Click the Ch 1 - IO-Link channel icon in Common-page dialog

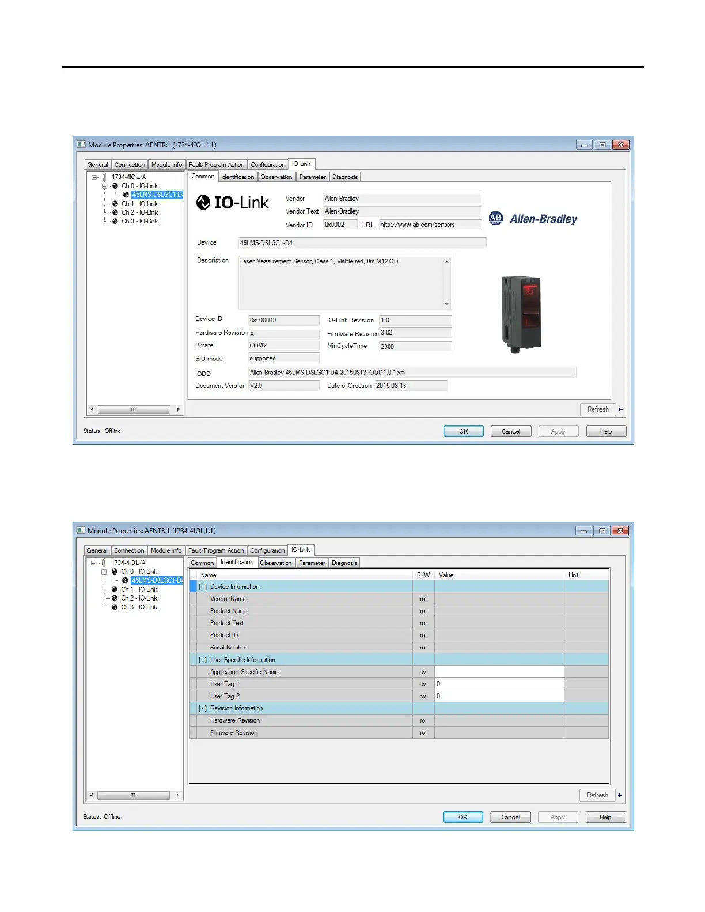pyautogui.click(x=115, y=204)
